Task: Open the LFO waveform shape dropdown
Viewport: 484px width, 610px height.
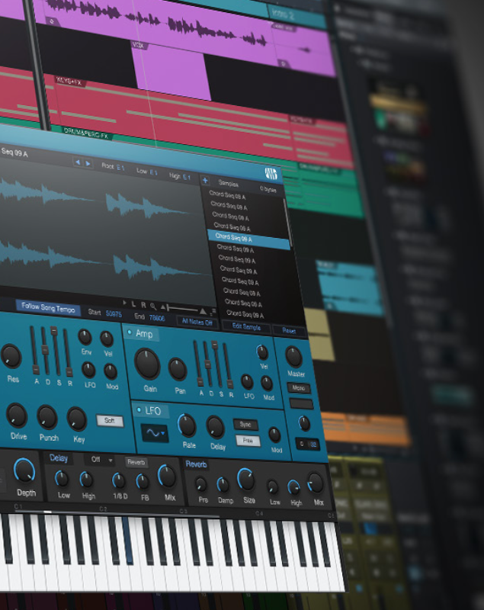Action: [155, 433]
